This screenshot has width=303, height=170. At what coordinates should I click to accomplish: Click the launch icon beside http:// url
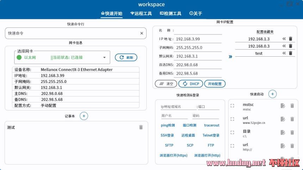(x=232, y=146)
